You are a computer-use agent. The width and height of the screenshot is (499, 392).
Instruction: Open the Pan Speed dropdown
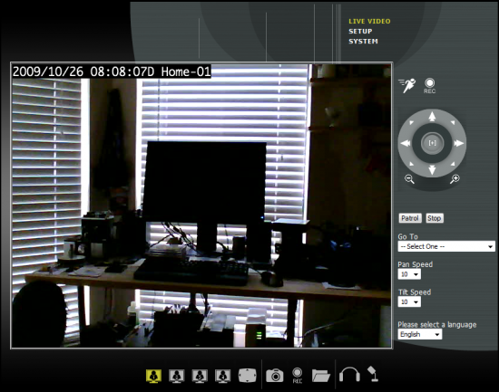tap(409, 274)
